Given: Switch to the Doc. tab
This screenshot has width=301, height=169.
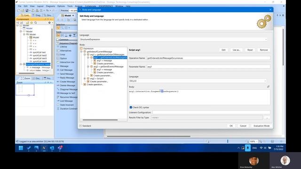Looking at the screenshot, I should click(37, 78).
